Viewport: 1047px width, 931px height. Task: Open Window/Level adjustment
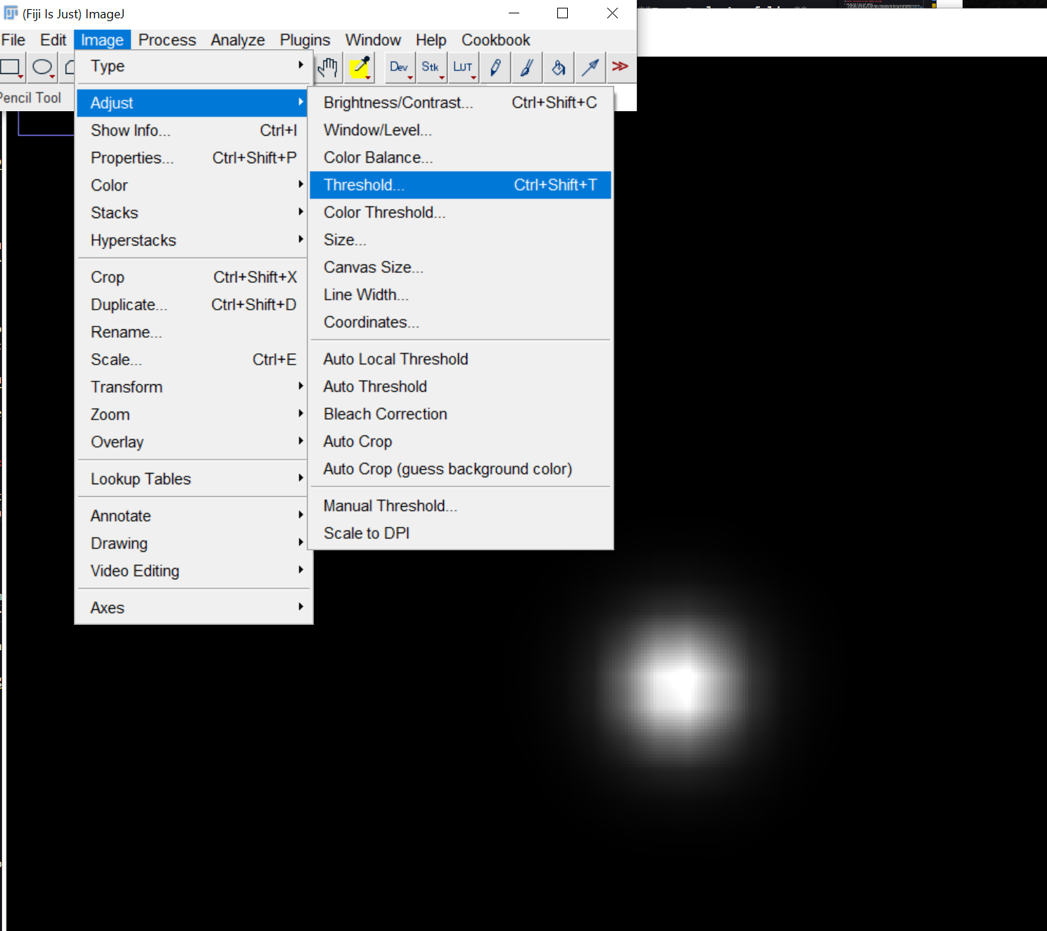coord(460,130)
